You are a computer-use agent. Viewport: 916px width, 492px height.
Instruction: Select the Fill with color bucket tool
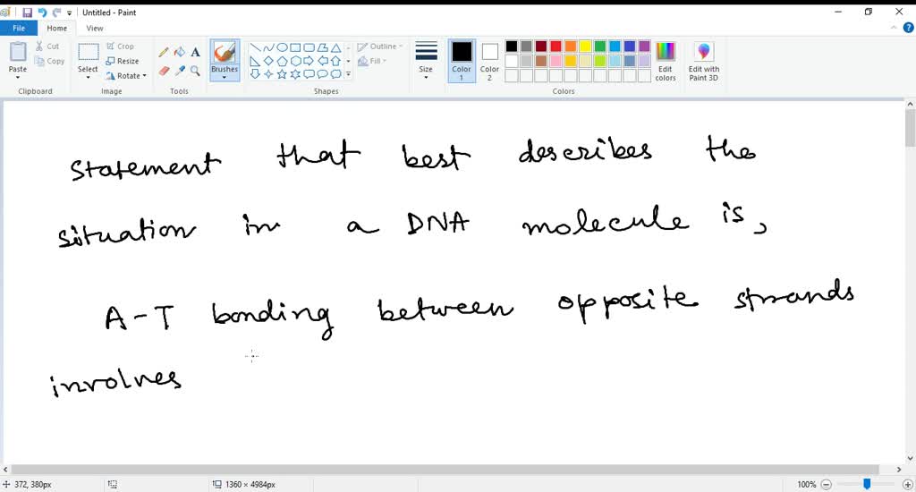180,53
